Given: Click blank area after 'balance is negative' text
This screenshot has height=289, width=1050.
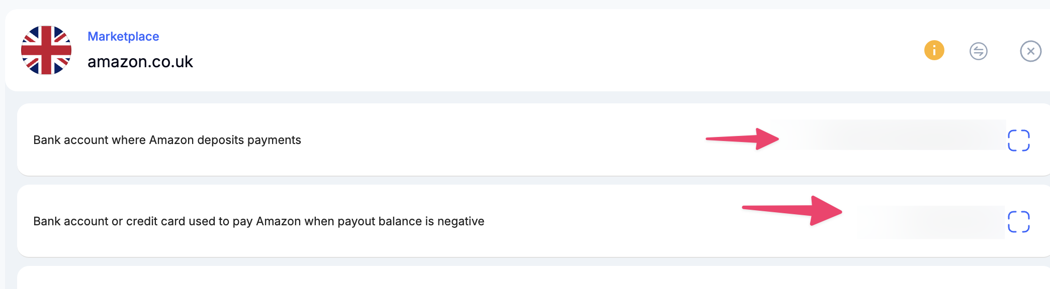Looking at the screenshot, I should pyautogui.click(x=603, y=221).
